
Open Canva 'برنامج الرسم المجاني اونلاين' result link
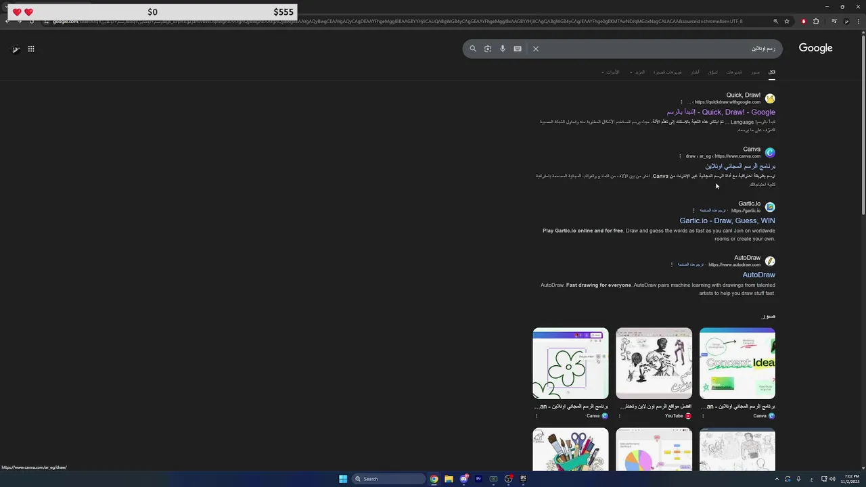tap(740, 166)
